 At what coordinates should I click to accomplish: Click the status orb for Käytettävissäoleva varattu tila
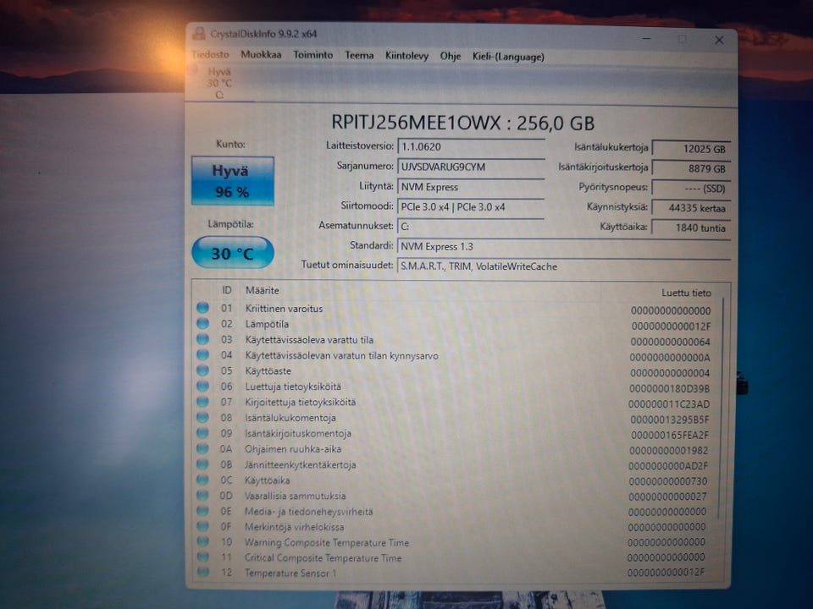202,339
